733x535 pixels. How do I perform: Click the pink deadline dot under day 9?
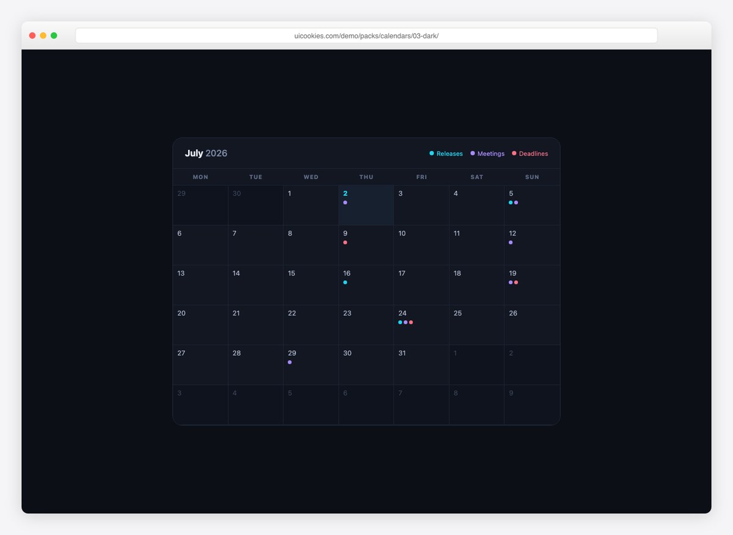tap(345, 243)
